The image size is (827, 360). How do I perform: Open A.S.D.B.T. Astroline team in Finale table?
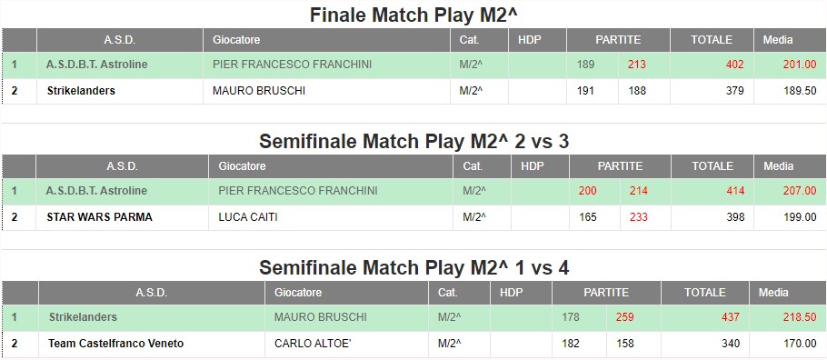(96, 65)
